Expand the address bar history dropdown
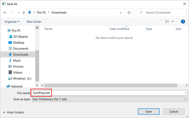Viewport: 189px width, 118px height. point(121,12)
